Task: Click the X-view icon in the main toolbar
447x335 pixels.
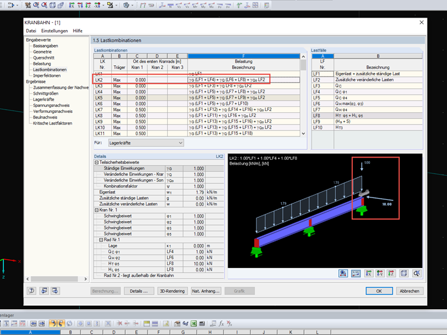Action: [72, 5]
